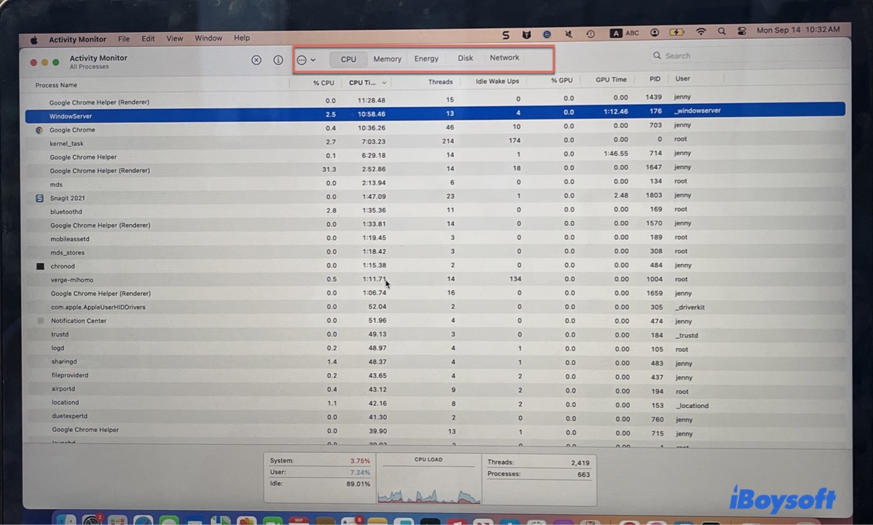
Task: Switch to the Energy tab
Action: tap(426, 59)
